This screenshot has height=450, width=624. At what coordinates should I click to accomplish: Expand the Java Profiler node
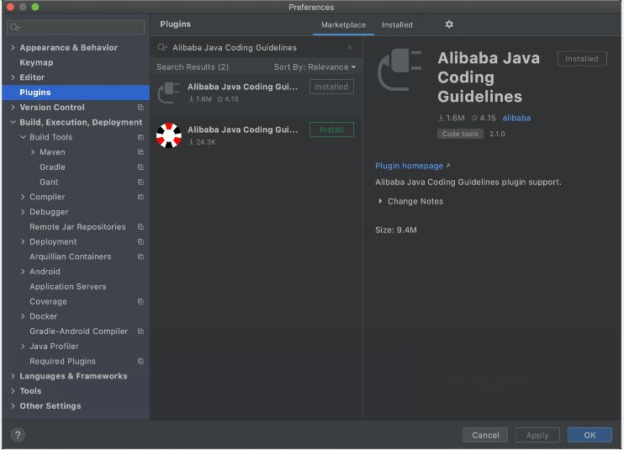click(x=23, y=347)
